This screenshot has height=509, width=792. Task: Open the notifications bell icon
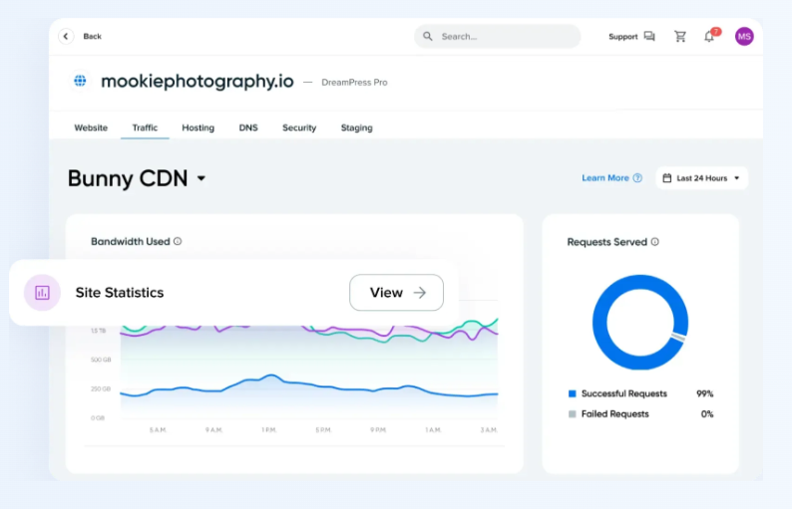click(x=709, y=36)
